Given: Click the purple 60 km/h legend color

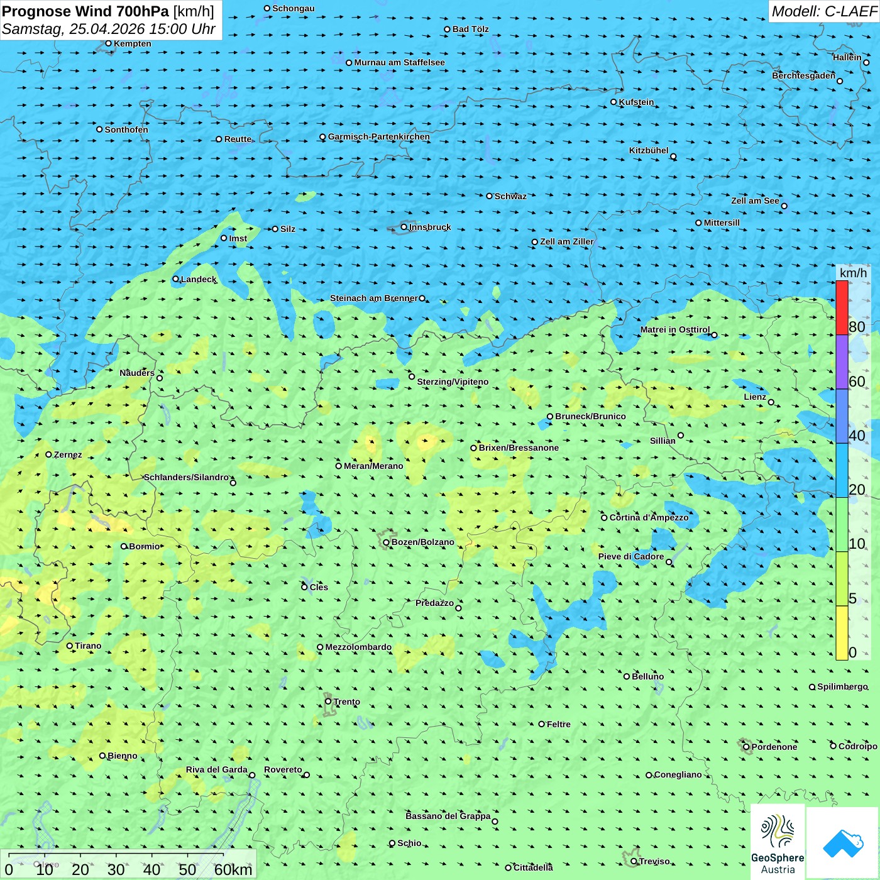Looking at the screenshot, I should tap(842, 362).
